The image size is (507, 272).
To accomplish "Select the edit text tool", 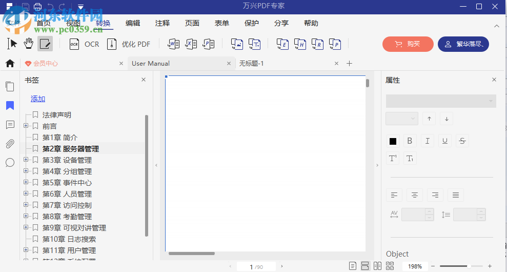I will coord(45,44).
